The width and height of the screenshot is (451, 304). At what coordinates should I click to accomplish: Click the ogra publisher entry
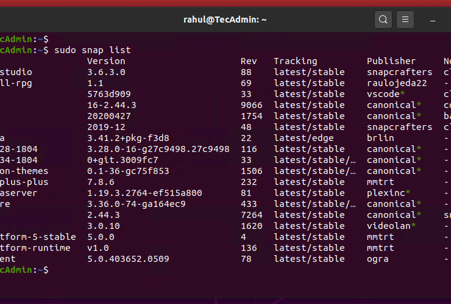[378, 259]
